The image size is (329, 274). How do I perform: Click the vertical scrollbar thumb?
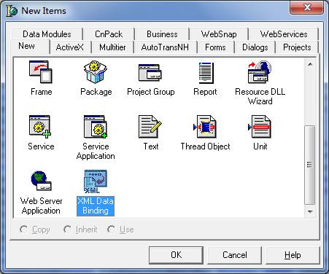310,165
